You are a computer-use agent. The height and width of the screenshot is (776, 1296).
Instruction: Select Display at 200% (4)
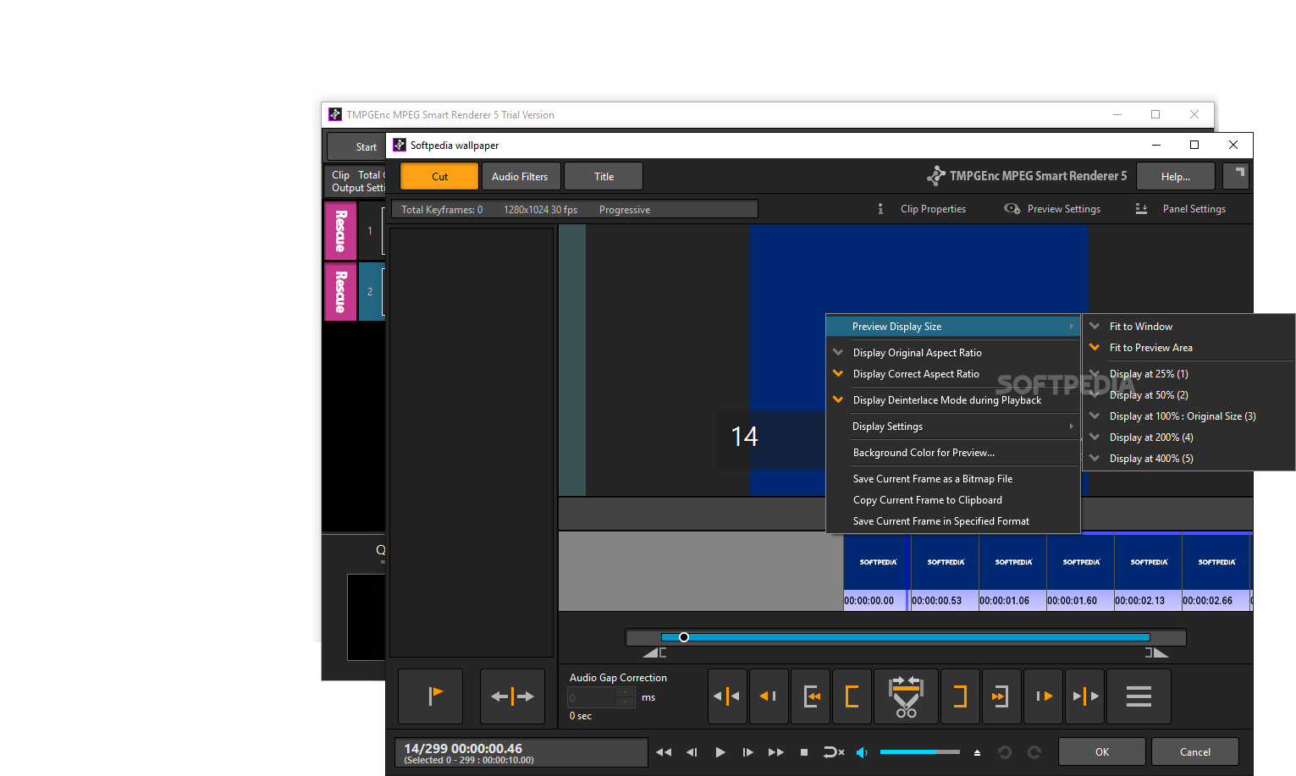(1189, 438)
